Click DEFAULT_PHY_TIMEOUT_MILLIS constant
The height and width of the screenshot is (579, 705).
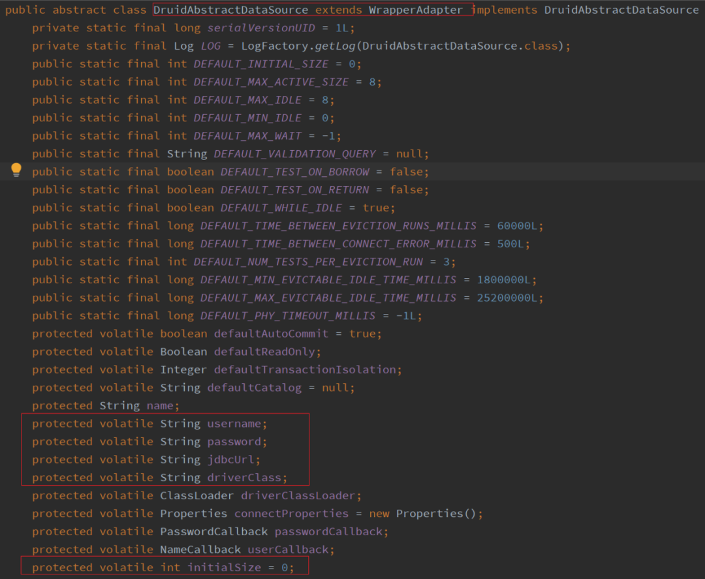[x=288, y=315]
